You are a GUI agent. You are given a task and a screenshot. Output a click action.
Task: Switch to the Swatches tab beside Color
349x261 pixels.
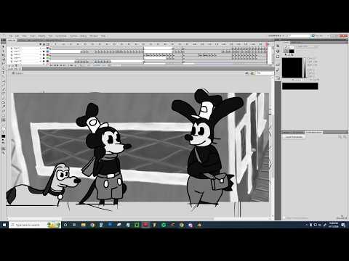pos(296,43)
